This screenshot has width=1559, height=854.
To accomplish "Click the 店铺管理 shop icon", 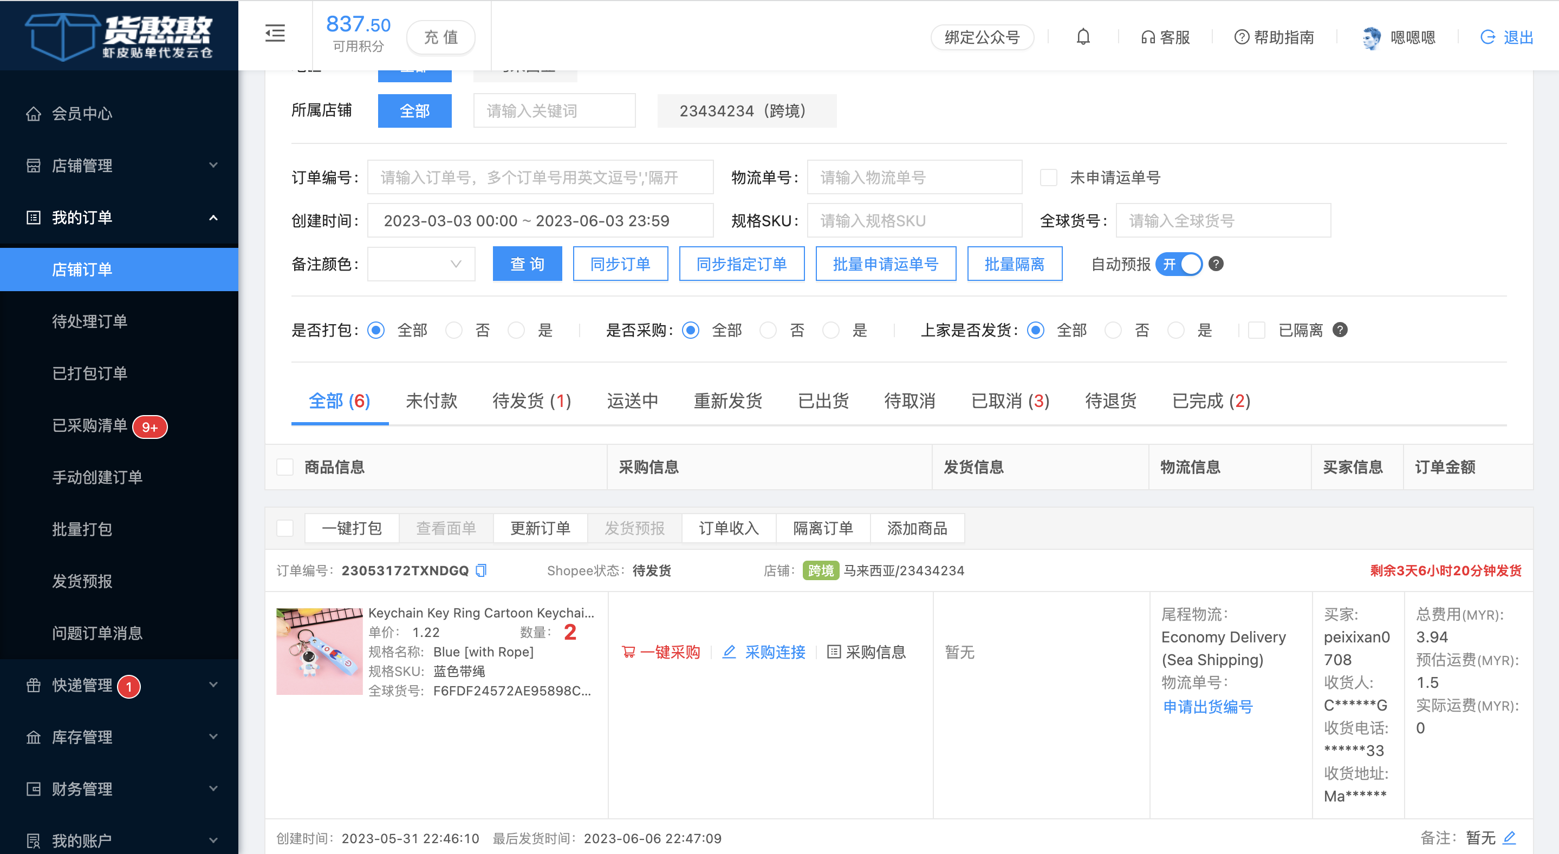I will coord(34,166).
